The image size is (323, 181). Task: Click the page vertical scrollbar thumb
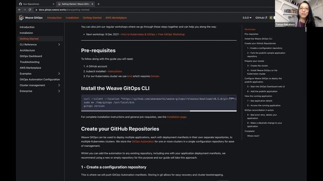pos(306,29)
